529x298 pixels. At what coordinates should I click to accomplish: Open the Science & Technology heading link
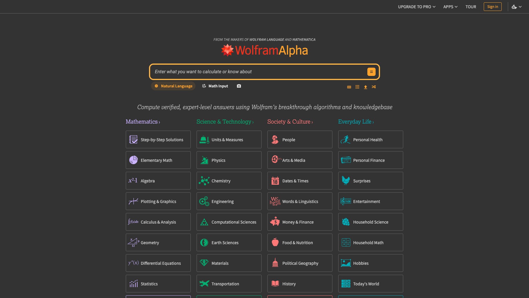pos(225,122)
